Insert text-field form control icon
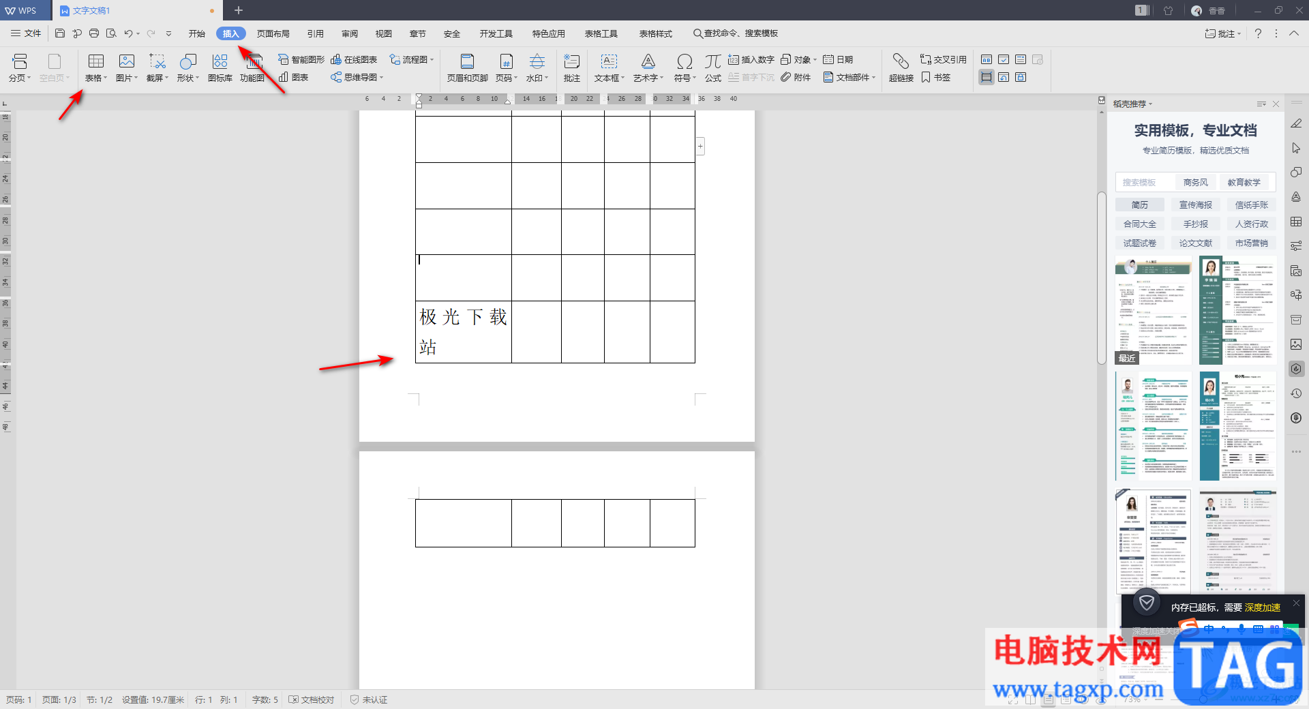This screenshot has height=709, width=1309. pyautogui.click(x=987, y=60)
